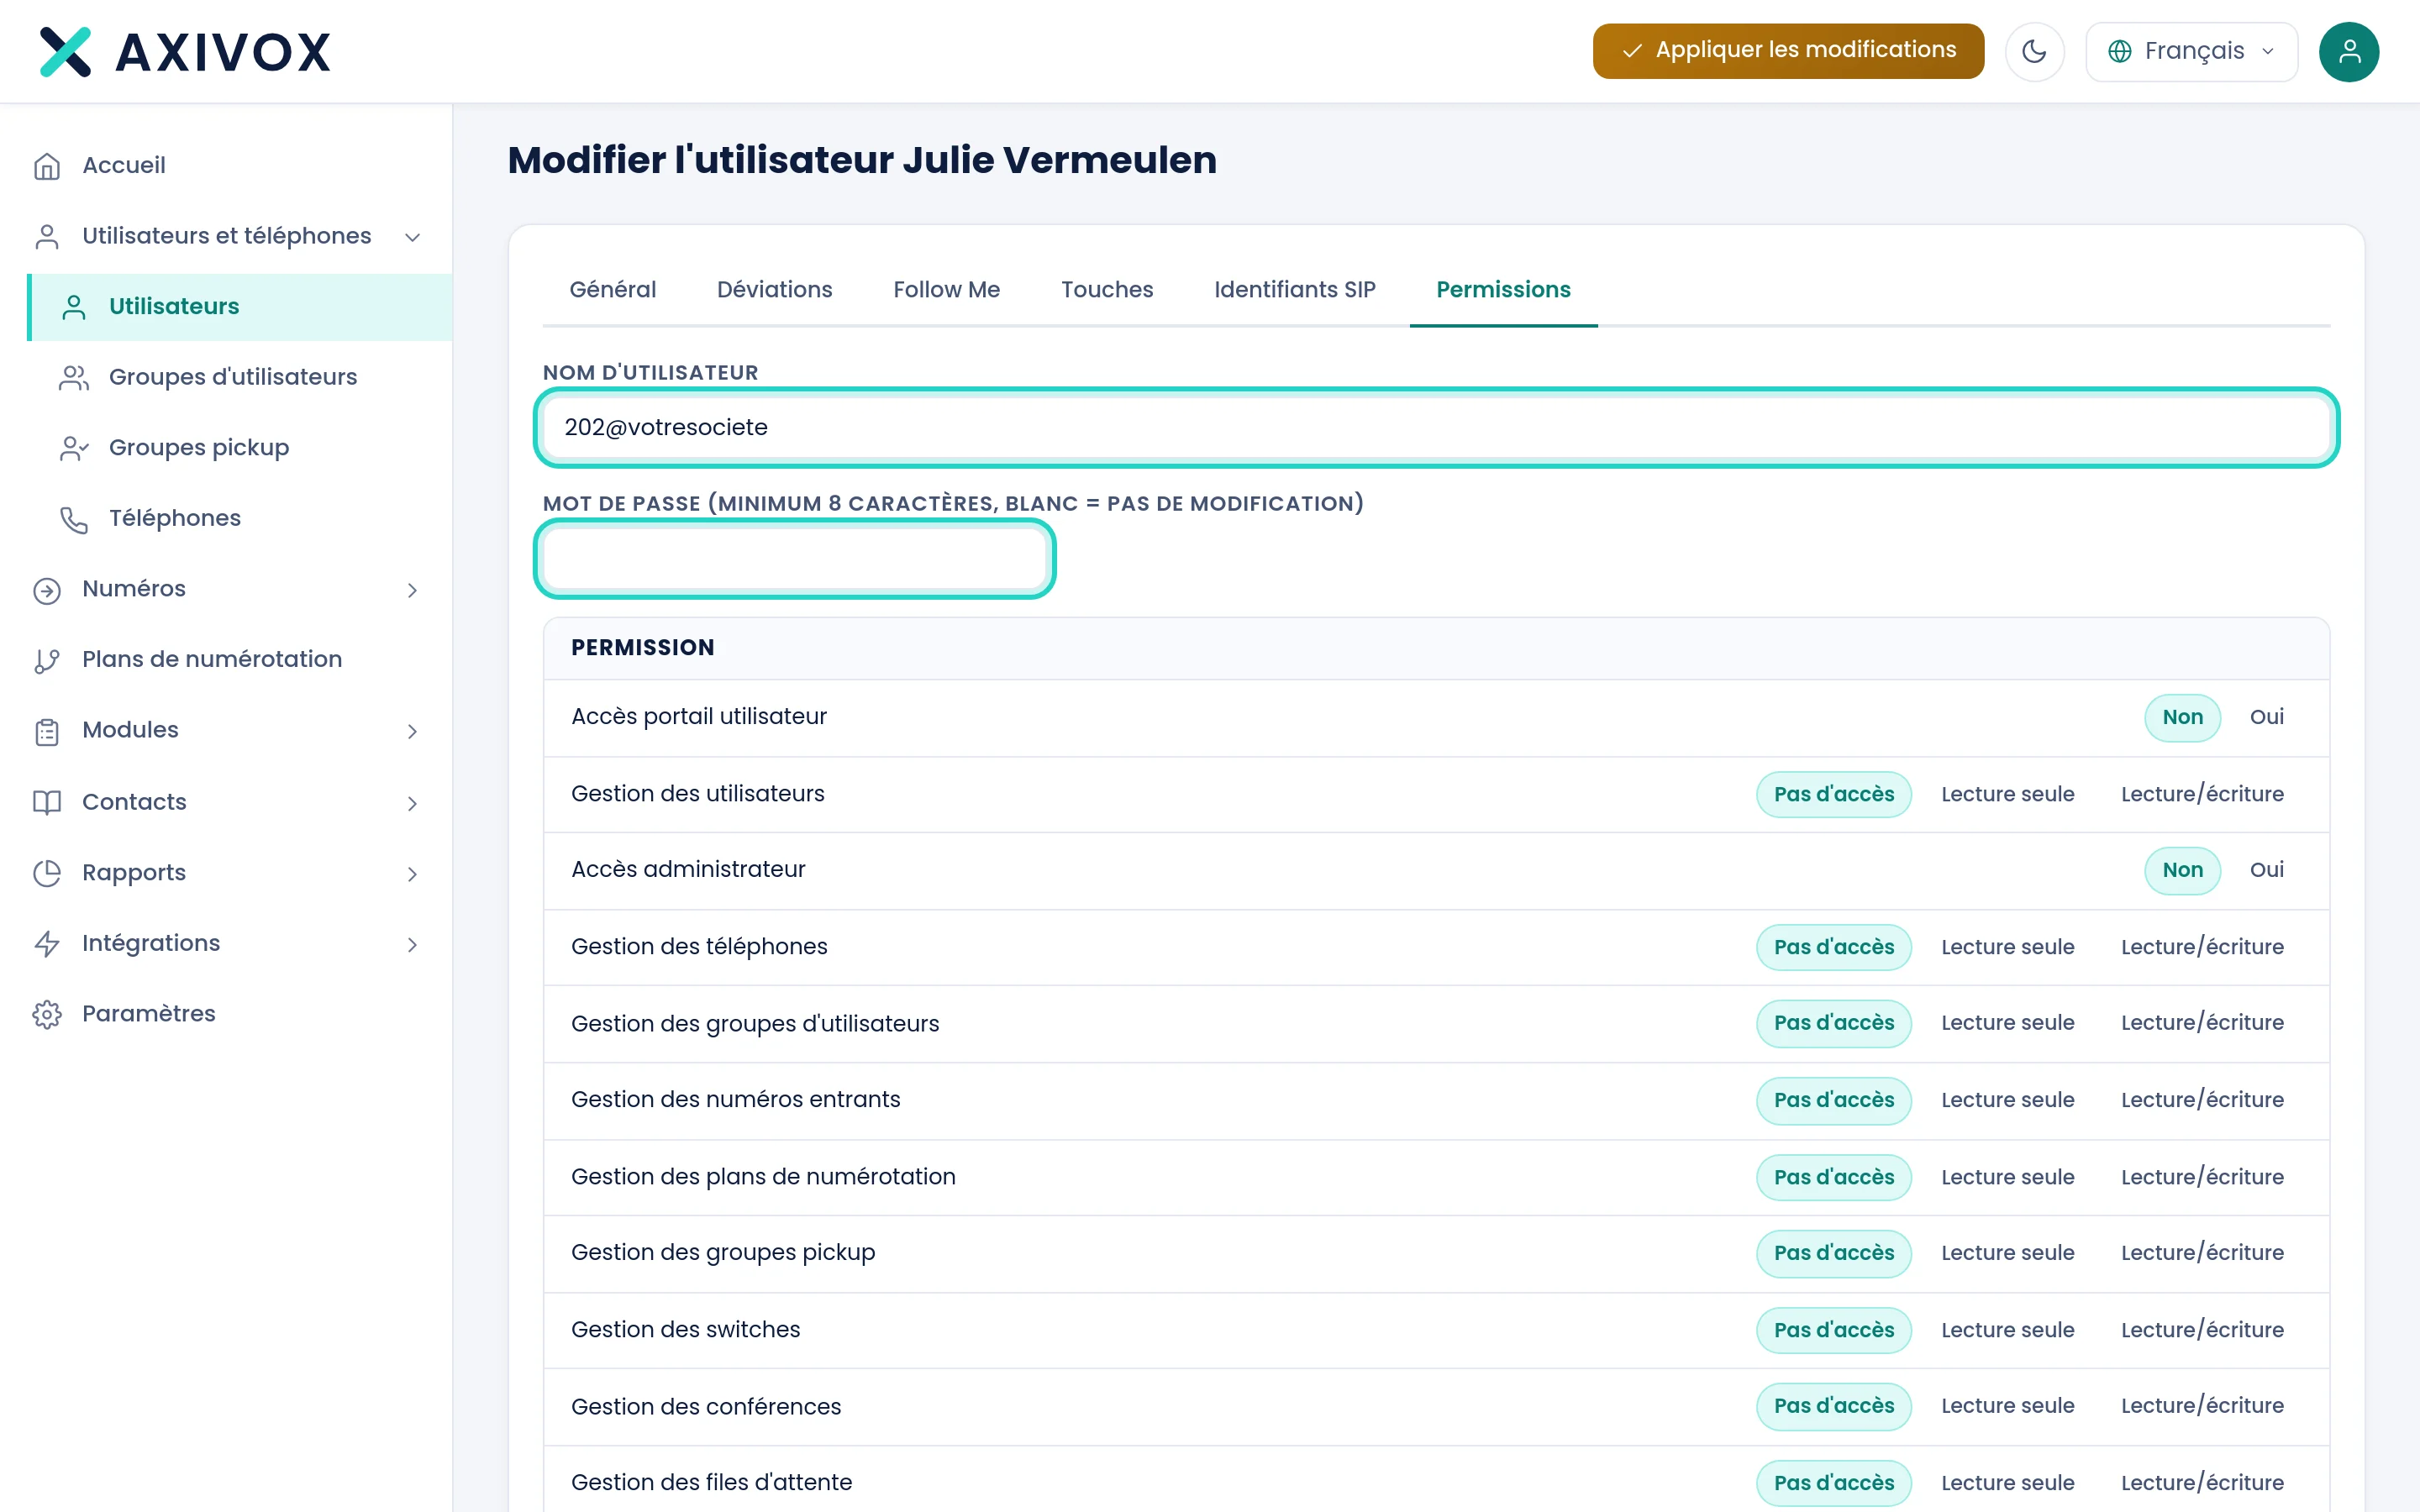Open the Follow Me tab
The height and width of the screenshot is (1512, 2420).
point(946,290)
